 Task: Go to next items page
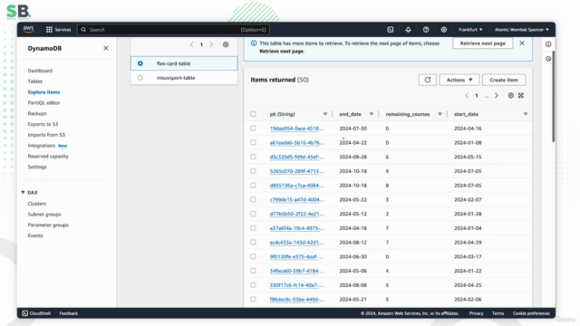(497, 96)
